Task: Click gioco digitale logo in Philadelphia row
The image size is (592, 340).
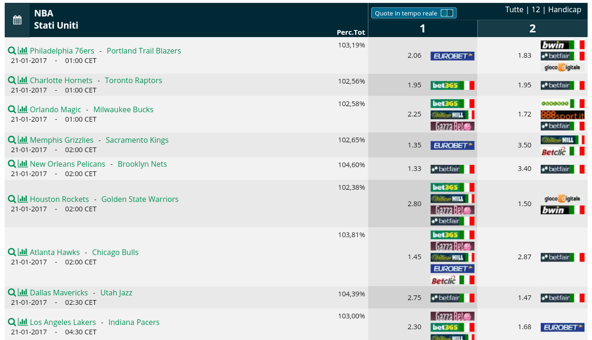Action: 562,67
